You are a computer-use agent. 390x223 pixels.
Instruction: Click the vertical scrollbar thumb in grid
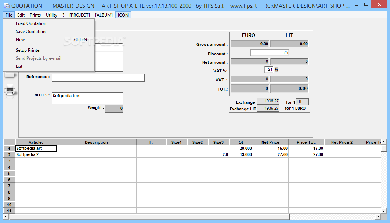click(x=384, y=148)
